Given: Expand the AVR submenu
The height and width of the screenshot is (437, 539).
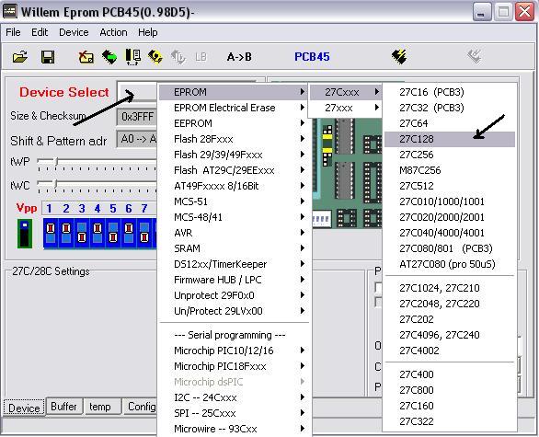Looking at the screenshot, I should (x=234, y=233).
